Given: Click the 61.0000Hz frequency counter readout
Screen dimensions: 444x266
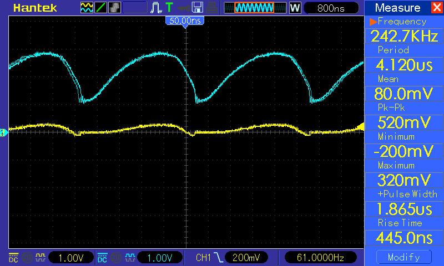Looking at the screenshot, I should coord(320,258).
